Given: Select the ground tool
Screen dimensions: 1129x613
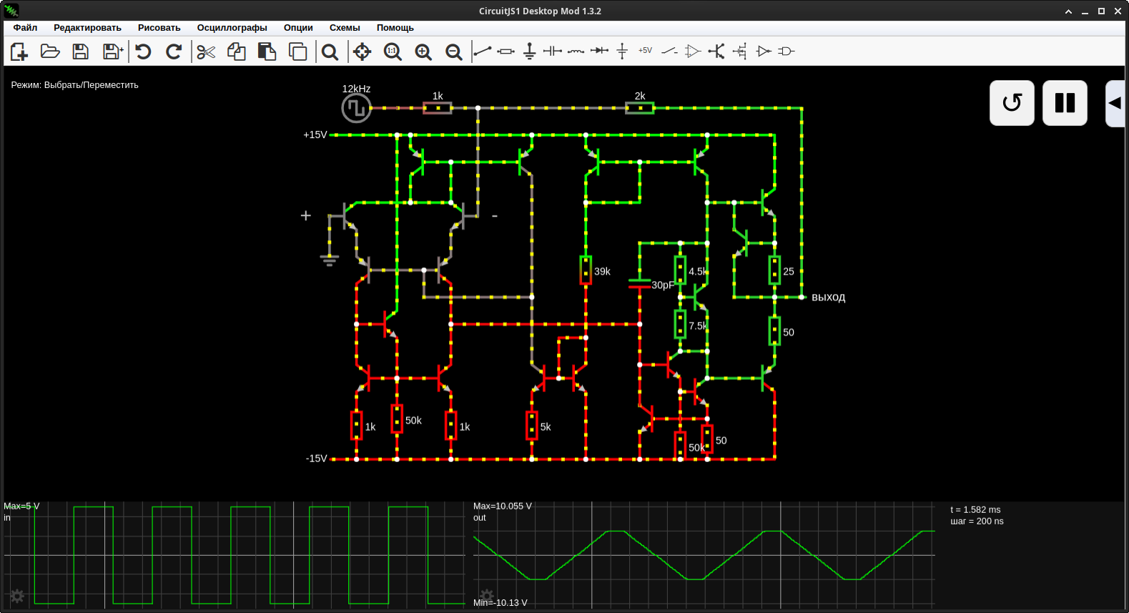Looking at the screenshot, I should [x=529, y=51].
